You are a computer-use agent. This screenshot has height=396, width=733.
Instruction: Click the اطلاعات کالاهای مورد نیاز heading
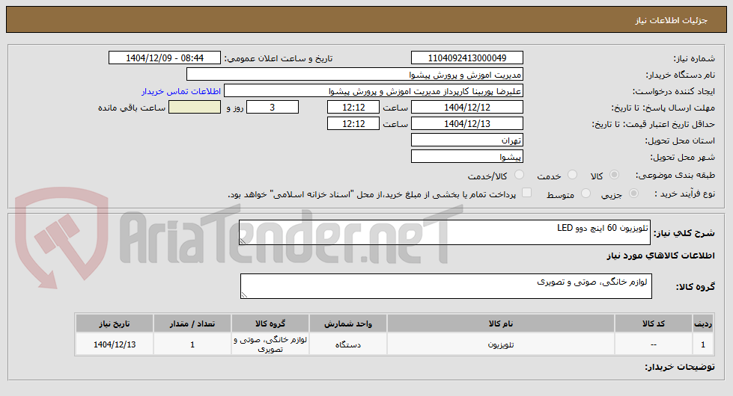tap(660, 256)
